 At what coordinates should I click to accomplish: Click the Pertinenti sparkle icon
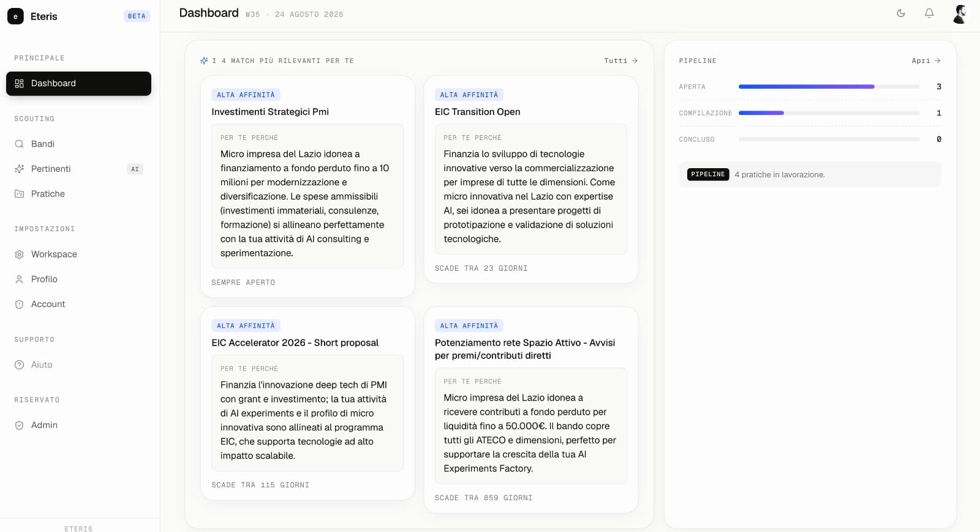19,169
